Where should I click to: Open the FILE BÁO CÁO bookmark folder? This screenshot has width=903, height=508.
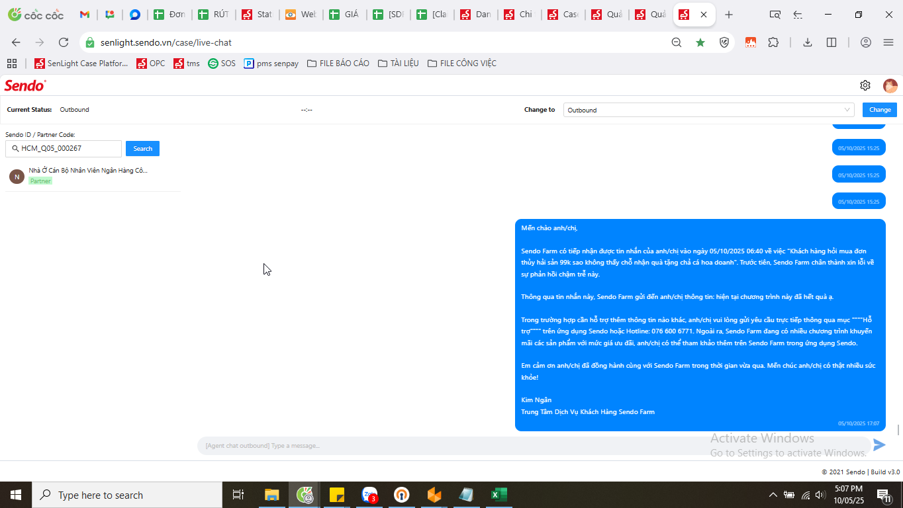pos(338,63)
